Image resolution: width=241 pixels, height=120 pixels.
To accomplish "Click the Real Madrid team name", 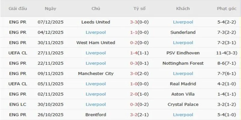I will click(x=183, y=84).
